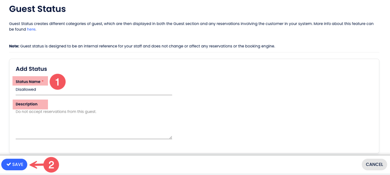Click the checkmark icon on Save

coord(9,164)
